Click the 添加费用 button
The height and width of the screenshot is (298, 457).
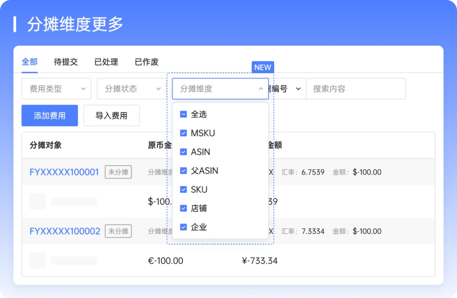(50, 115)
